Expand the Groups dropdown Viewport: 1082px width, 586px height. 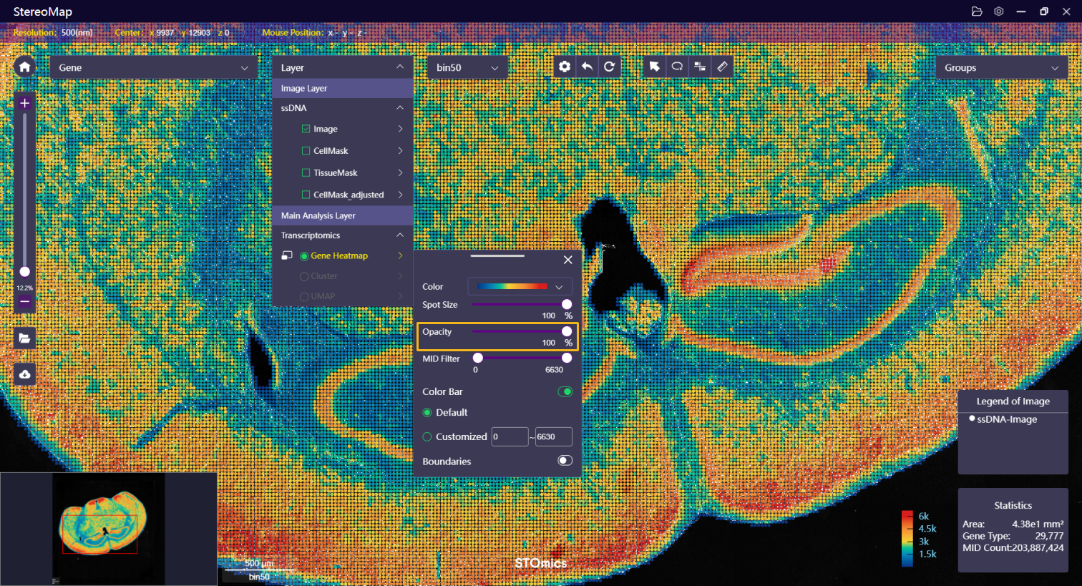point(1001,67)
